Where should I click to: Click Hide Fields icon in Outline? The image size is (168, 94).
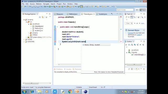[135, 45]
